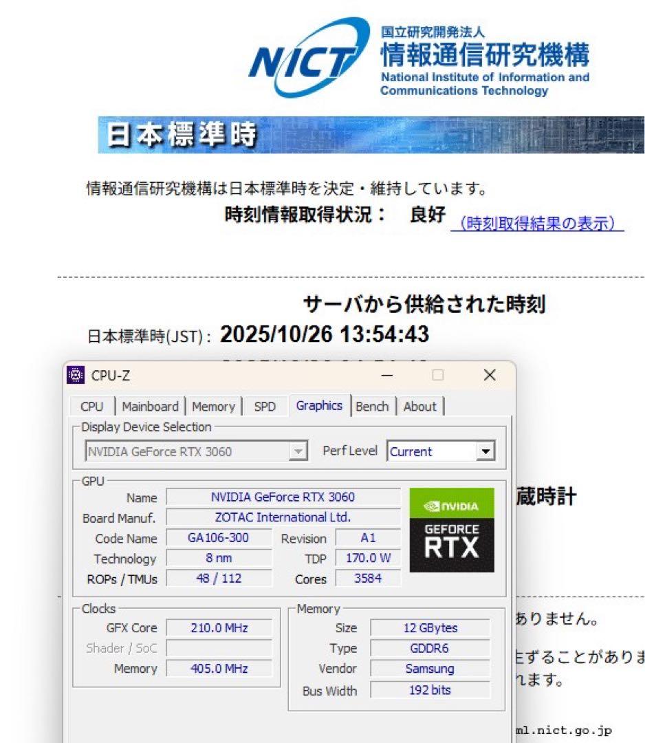The height and width of the screenshot is (743, 645).
Task: Open the Perf Level dropdown
Action: click(x=486, y=451)
